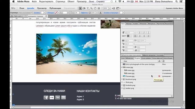The width and height of the screenshot is (195, 109).
Task: Collapse the гамак.jpg asset group
Action: pyautogui.click(x=122, y=67)
